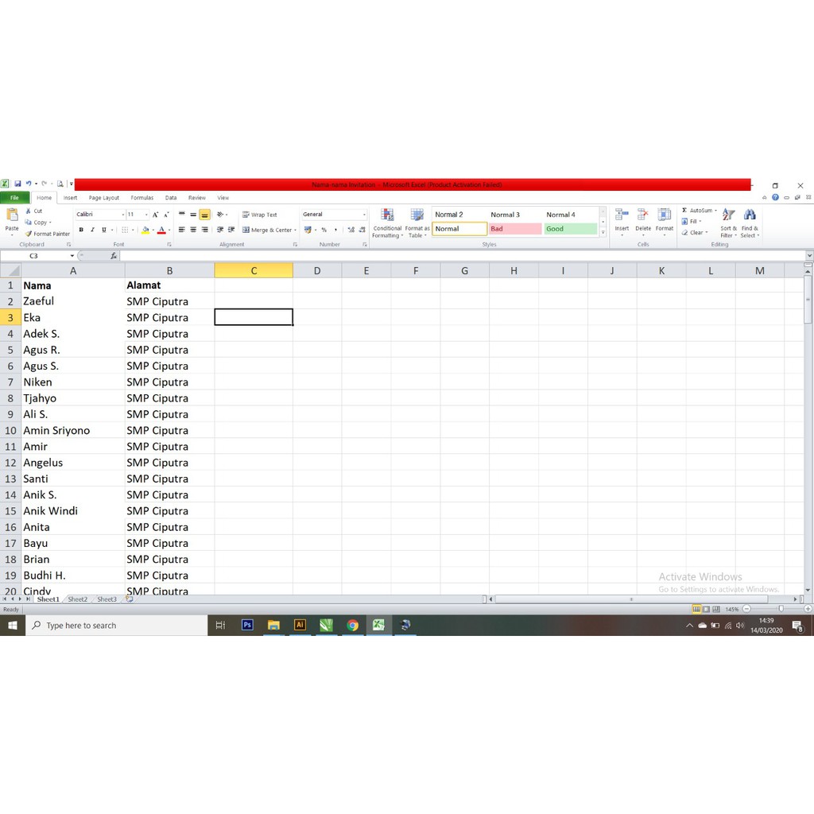Click AutoSum
Screen dimensions: 814x814
(696, 210)
